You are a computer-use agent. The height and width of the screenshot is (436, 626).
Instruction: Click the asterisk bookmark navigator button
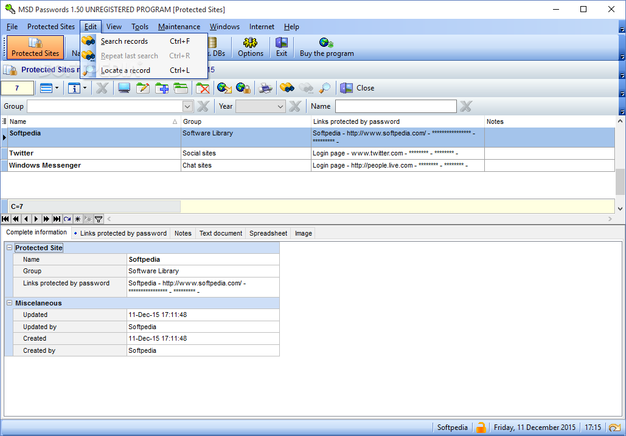[77, 219]
